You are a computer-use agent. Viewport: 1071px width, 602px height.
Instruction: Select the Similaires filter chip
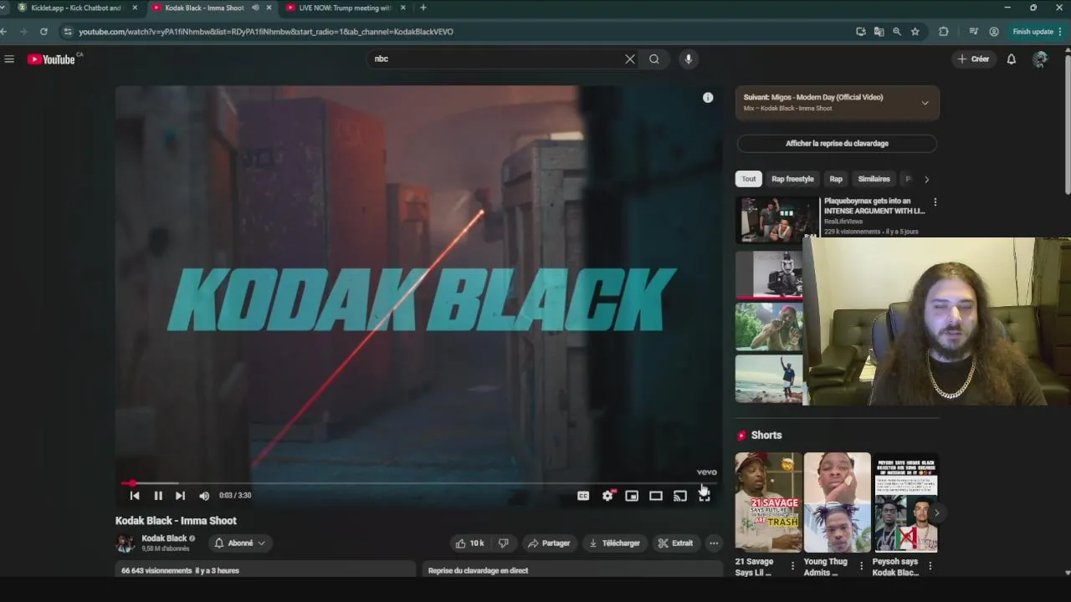pos(874,179)
